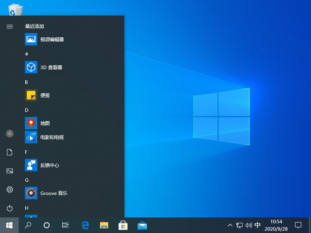Screen dimensions: 311x233
Task: Open Microsoft Edge from taskbar
Action: click(85, 225)
